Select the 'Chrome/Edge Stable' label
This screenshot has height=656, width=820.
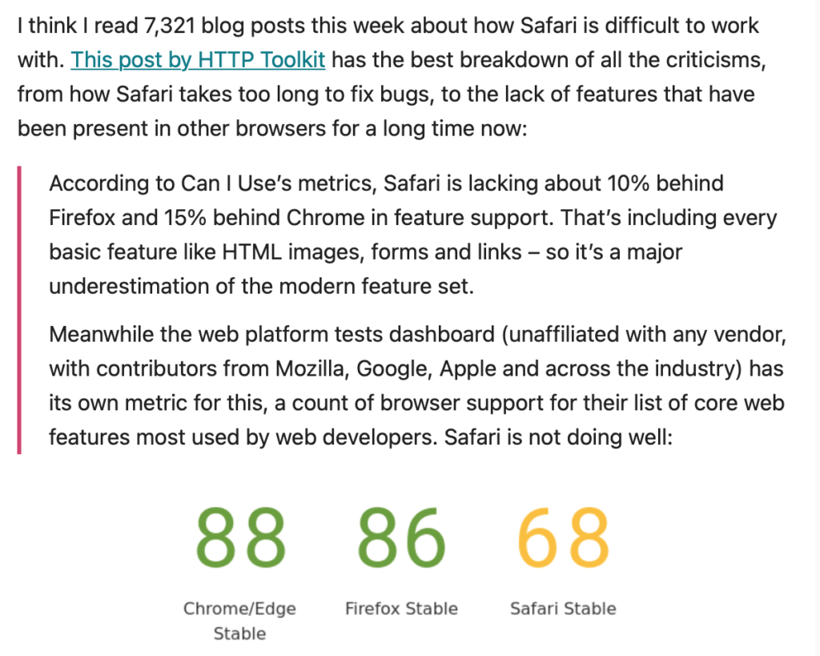[x=239, y=621]
